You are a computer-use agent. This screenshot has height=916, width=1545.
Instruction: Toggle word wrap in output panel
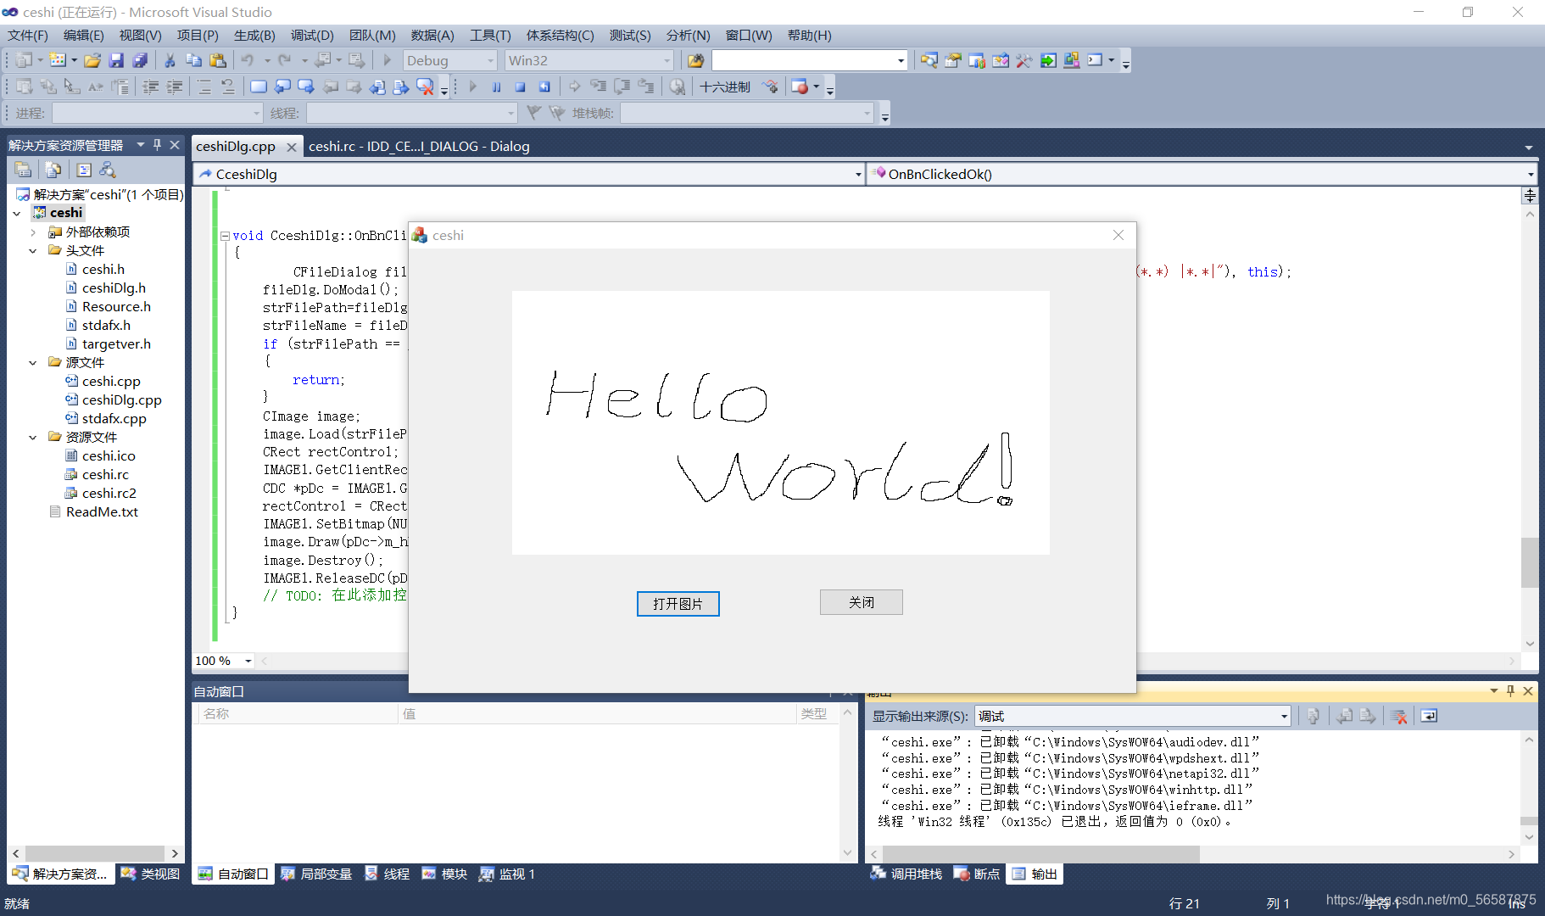point(1429,717)
